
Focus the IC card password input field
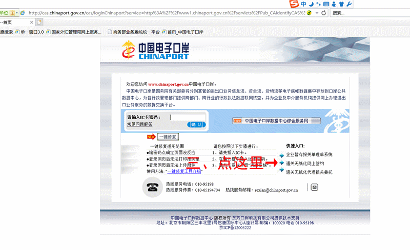tap(188, 117)
